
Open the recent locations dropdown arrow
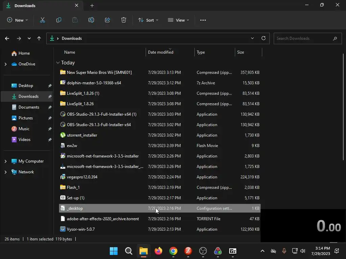29,38
